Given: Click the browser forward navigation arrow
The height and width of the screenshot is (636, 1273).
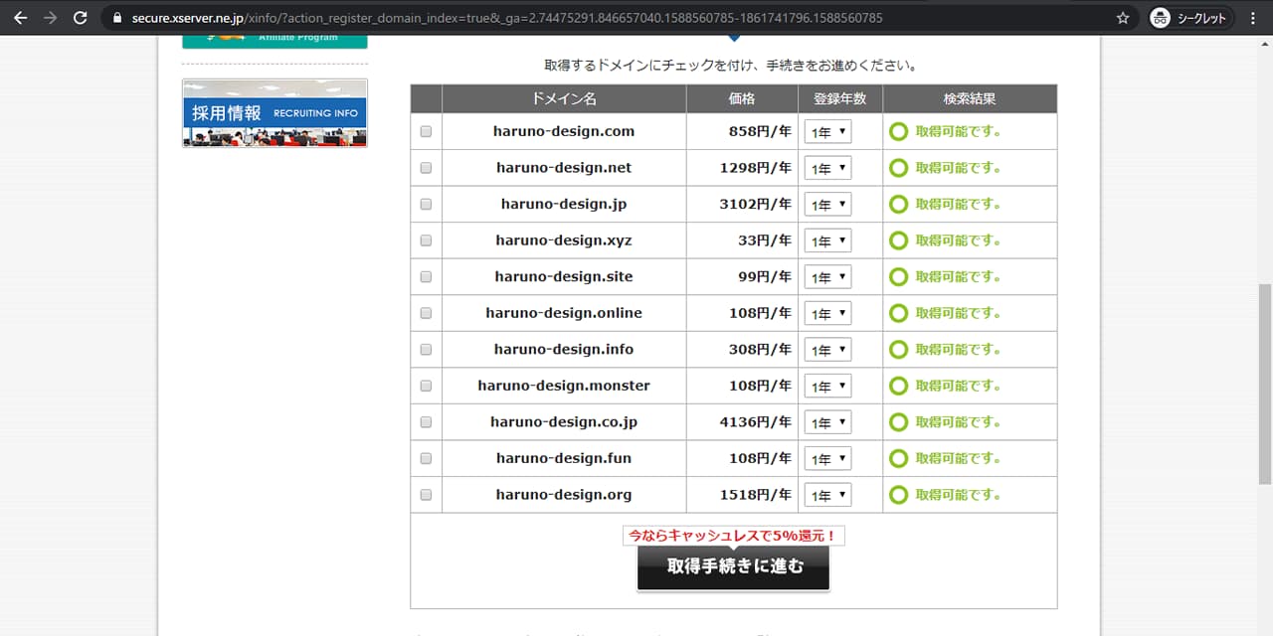Looking at the screenshot, I should [48, 17].
